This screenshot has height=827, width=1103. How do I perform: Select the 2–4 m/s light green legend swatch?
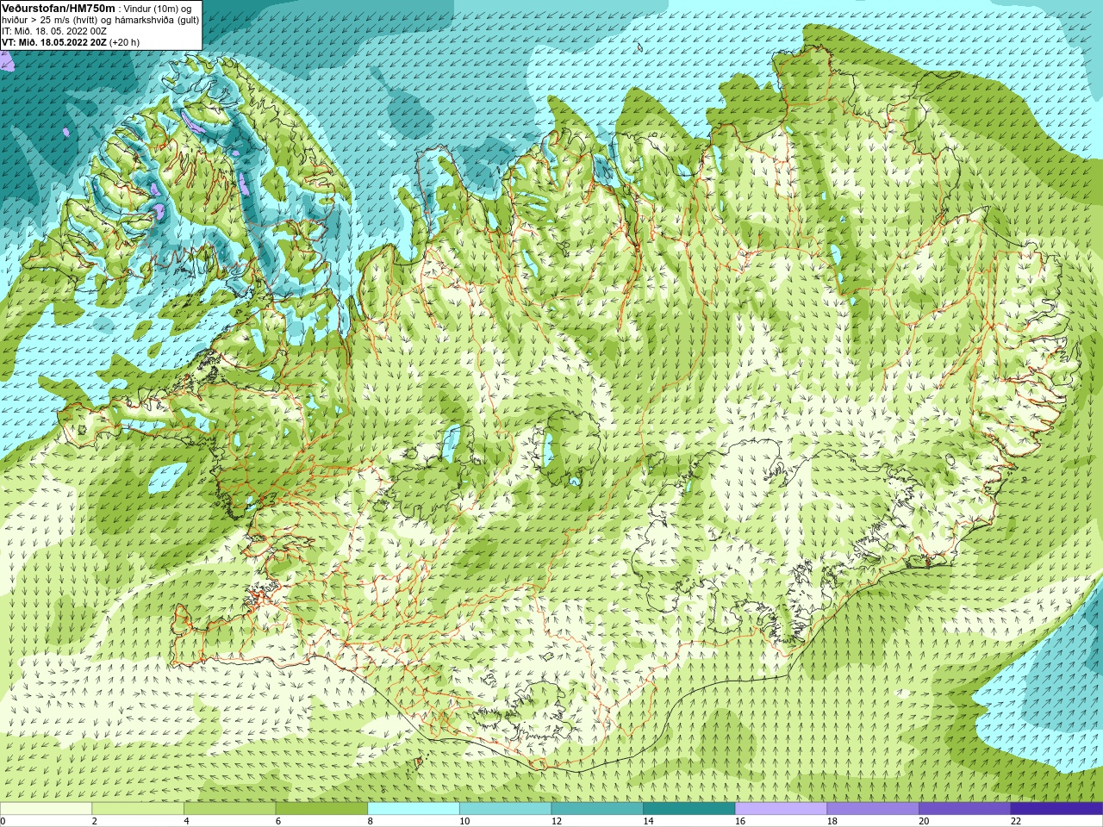point(138,809)
